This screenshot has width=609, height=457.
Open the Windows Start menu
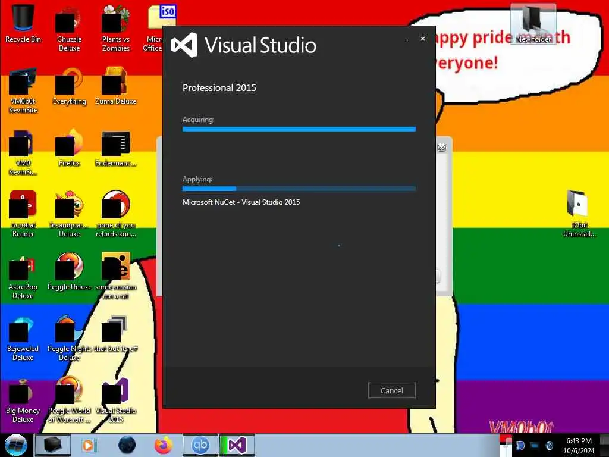pyautogui.click(x=15, y=445)
